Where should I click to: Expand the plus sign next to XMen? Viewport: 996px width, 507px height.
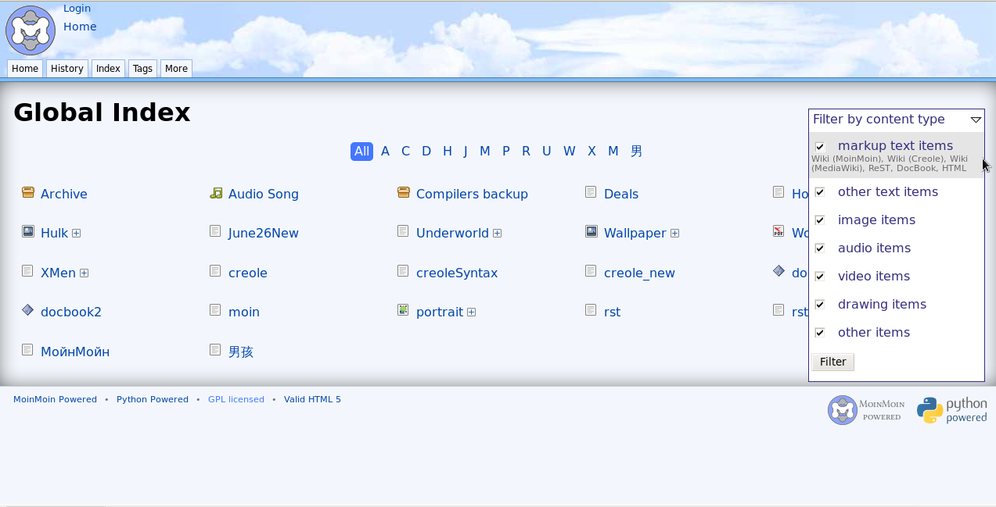pyautogui.click(x=84, y=273)
